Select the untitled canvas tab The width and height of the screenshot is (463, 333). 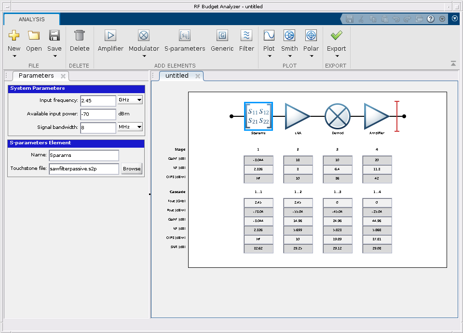tap(177, 76)
